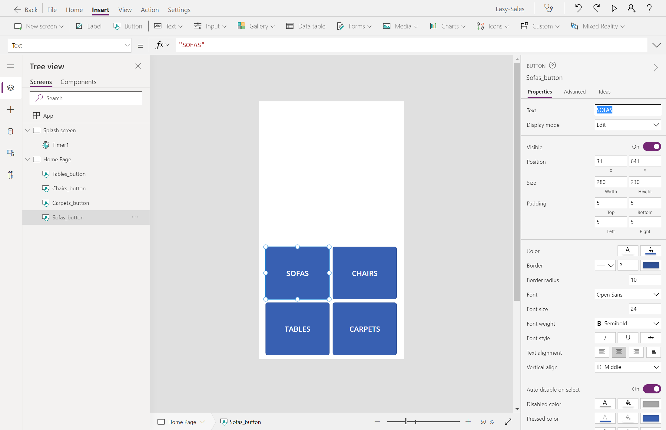Viewport: 666px width, 430px height.
Task: Open the Home menu tab
Action: click(x=74, y=10)
